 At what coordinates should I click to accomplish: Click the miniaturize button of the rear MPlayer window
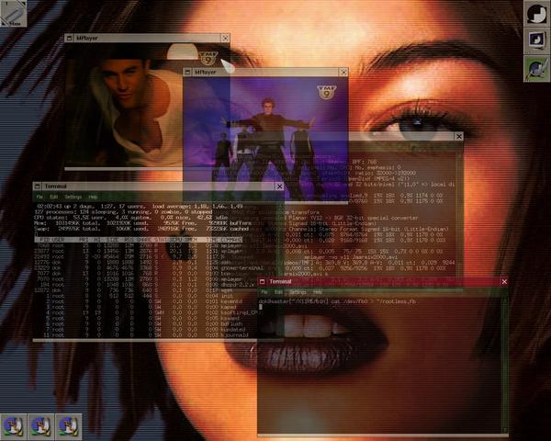tap(69, 38)
